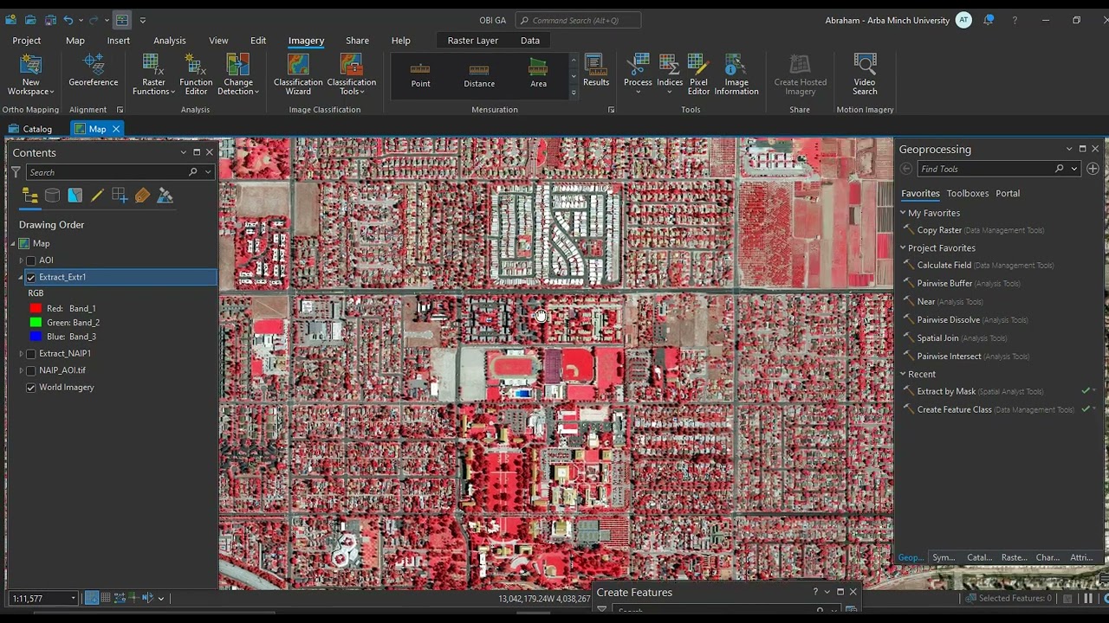Switch Contents to List By Drawing Order
The image size is (1109, 623).
coord(30,196)
